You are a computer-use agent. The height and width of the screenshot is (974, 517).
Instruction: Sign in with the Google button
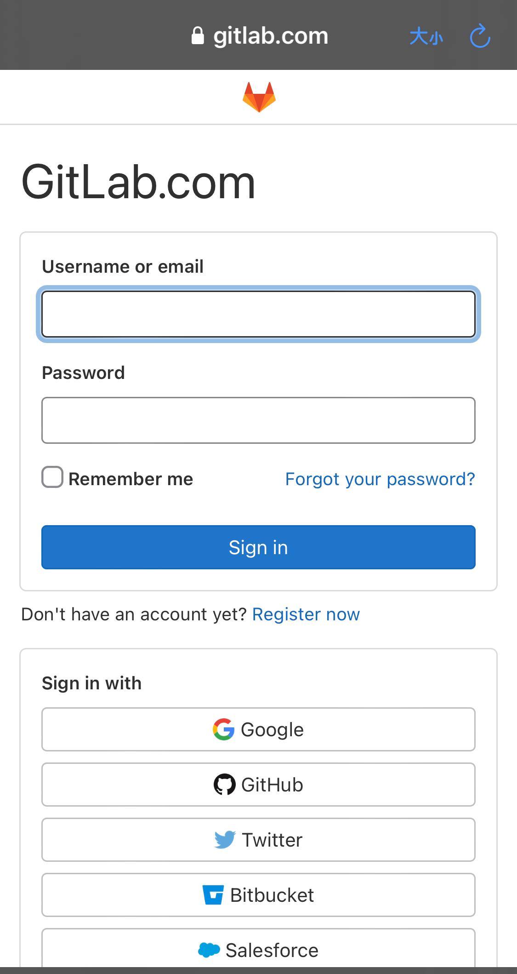(x=258, y=729)
